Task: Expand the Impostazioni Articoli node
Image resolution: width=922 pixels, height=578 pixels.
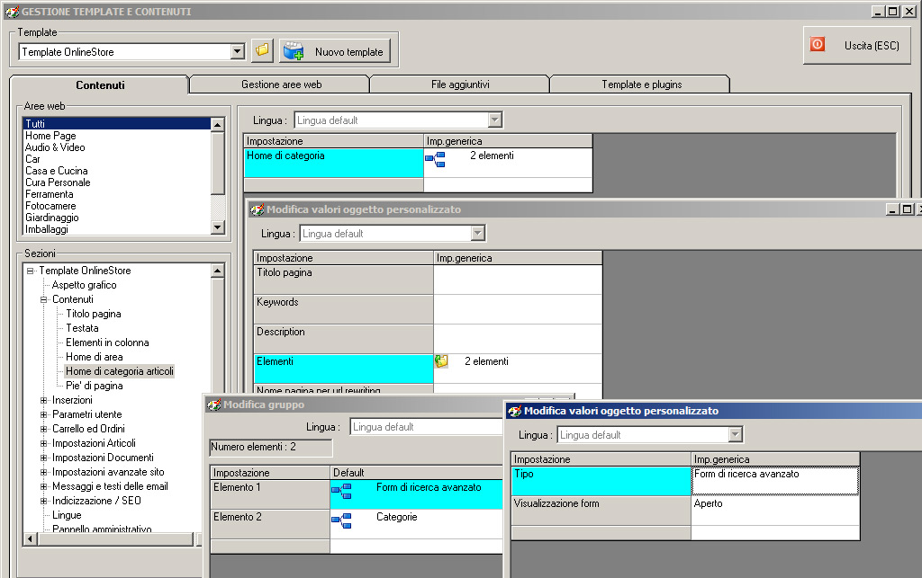Action: [43, 443]
